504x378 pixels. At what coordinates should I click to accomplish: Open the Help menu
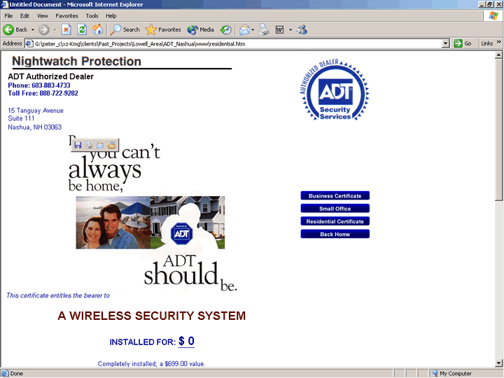pyautogui.click(x=111, y=15)
